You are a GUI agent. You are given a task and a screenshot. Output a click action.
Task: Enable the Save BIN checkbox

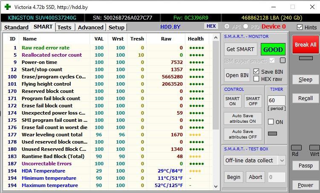coord(256,72)
